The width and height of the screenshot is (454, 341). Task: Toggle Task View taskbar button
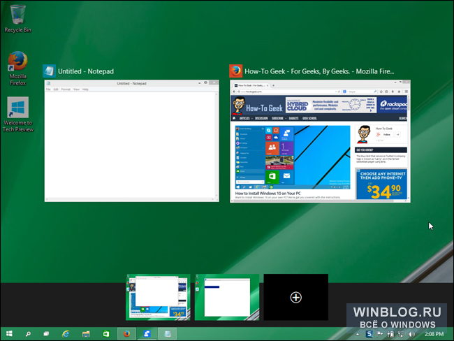pyautogui.click(x=46, y=334)
